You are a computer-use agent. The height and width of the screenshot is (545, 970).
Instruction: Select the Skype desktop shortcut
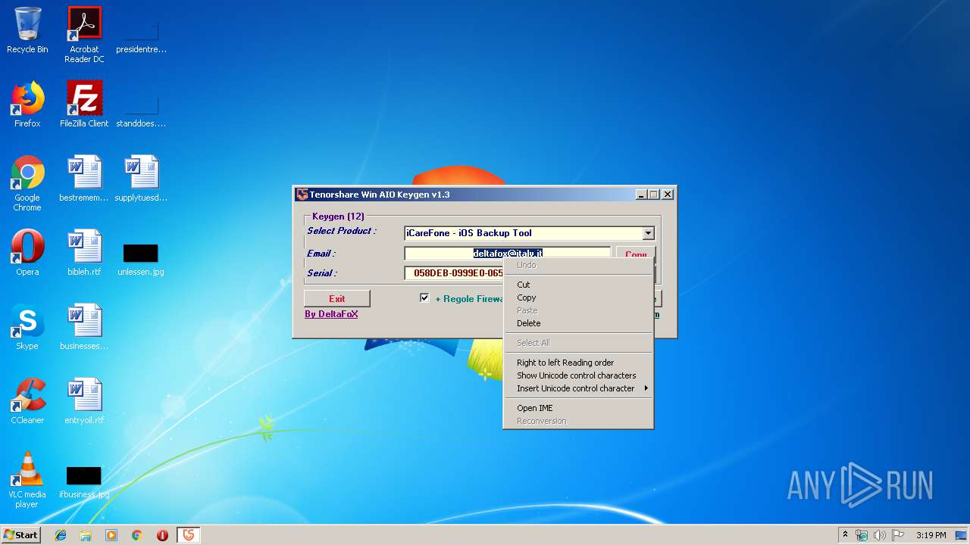click(x=27, y=328)
